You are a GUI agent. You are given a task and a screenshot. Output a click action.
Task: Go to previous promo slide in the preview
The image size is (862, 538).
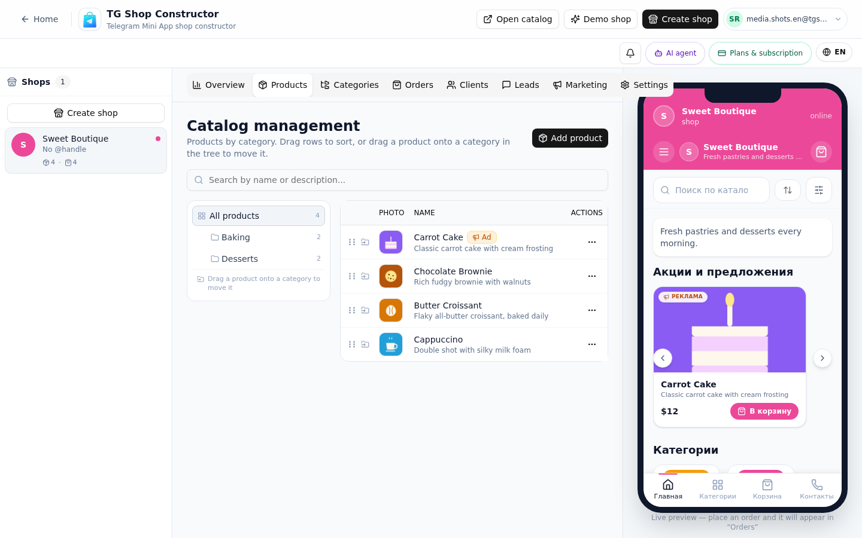point(663,358)
